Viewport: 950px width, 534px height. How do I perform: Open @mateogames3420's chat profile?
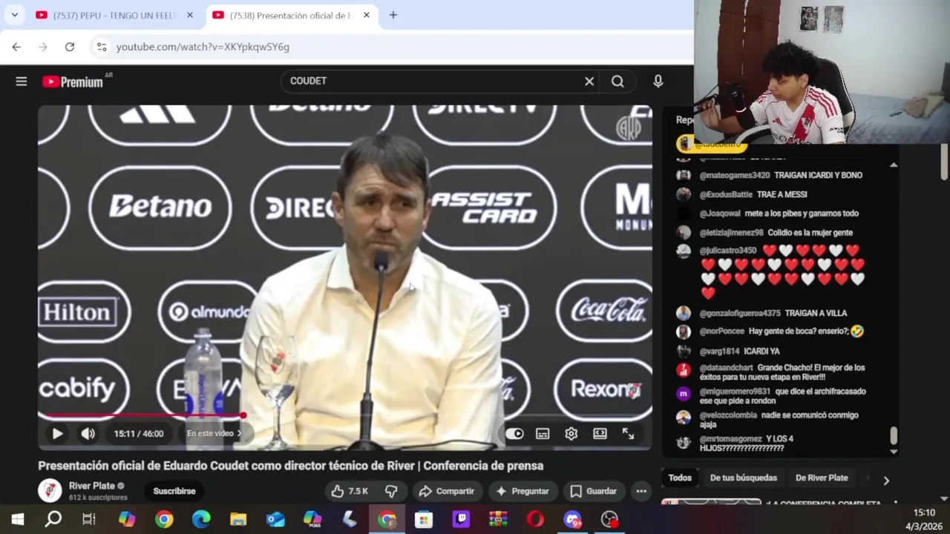684,176
